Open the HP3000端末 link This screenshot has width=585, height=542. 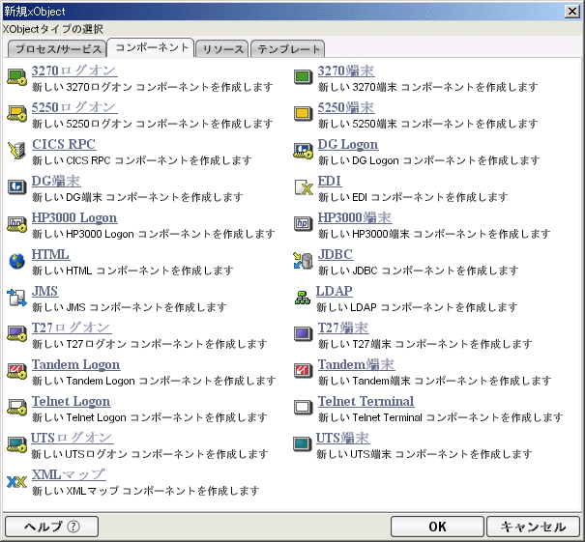(355, 217)
